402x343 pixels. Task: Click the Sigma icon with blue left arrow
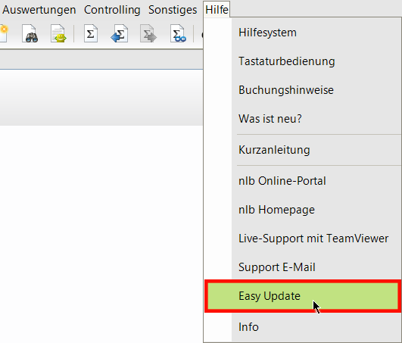point(120,33)
